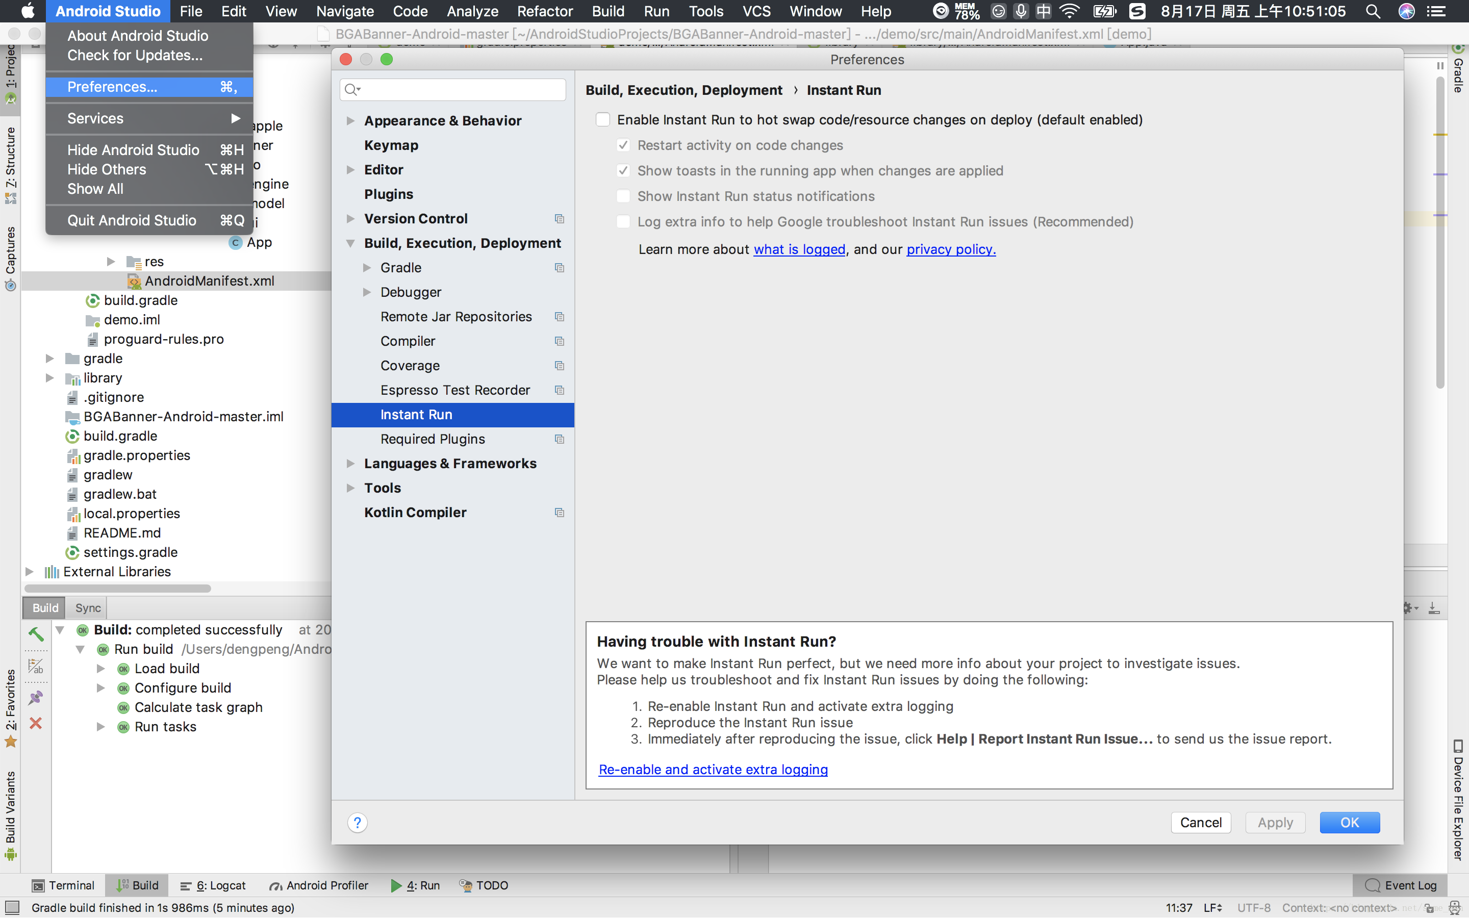Open Spotlight search magnifier in menu bar

pyautogui.click(x=1373, y=12)
